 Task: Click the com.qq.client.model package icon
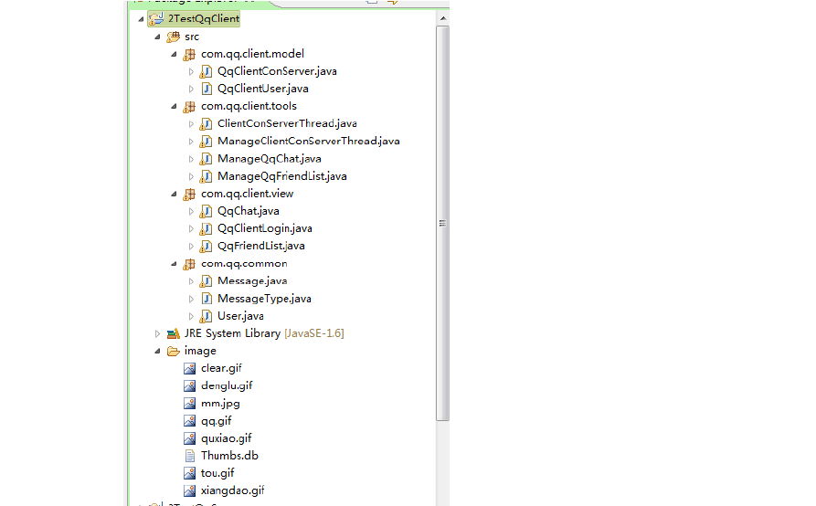189,54
